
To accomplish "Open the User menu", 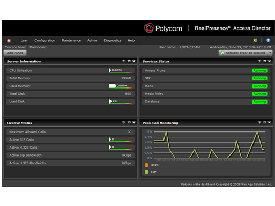I will pyautogui.click(x=24, y=41).
